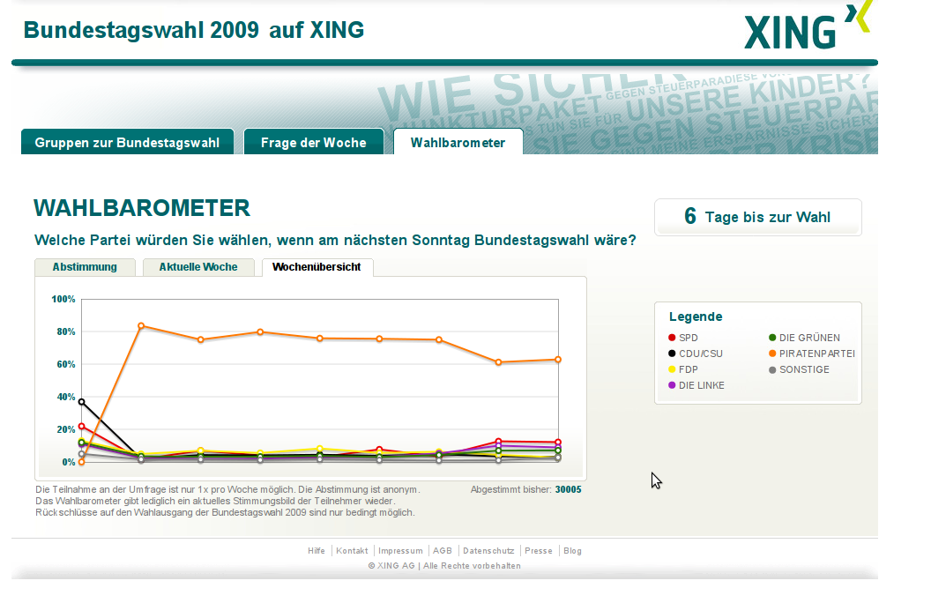Switch to Frage der Woche tab
The height and width of the screenshot is (603, 931).
(314, 142)
